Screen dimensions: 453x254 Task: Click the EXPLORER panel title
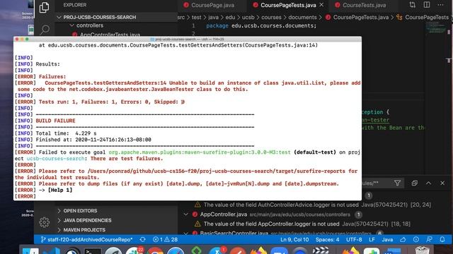click(75, 5)
